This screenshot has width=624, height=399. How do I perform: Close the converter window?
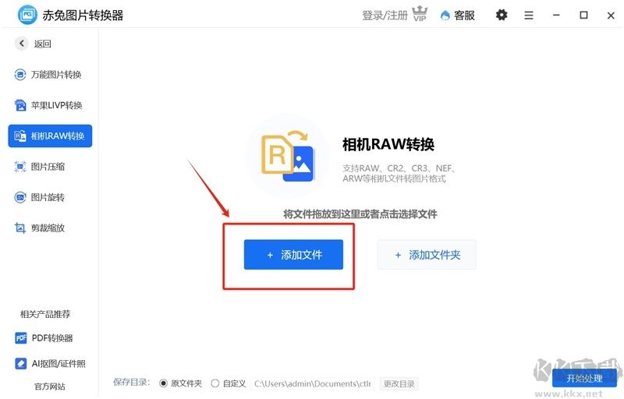[611, 16]
